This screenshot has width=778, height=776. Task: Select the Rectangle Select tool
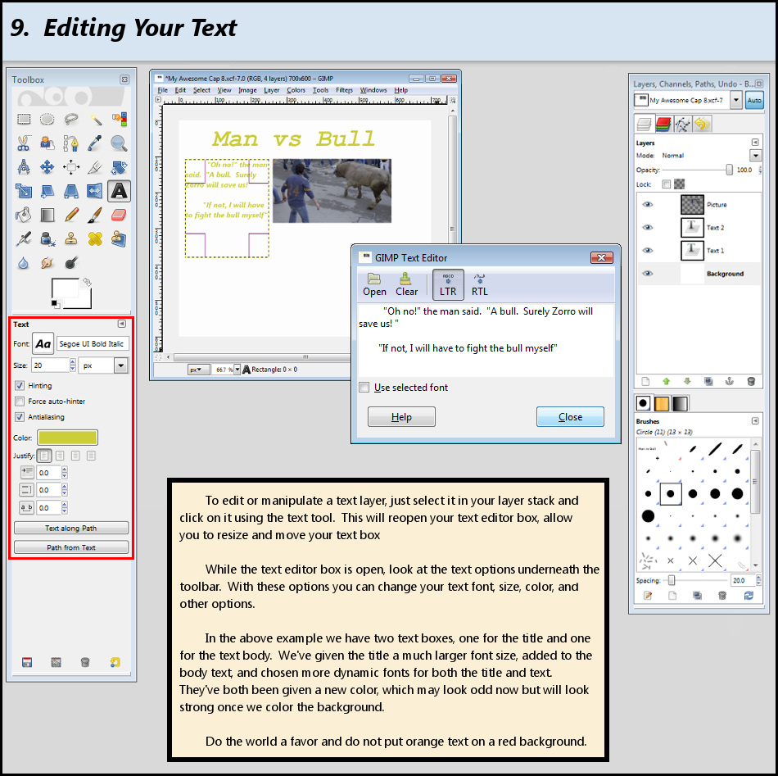click(x=23, y=119)
